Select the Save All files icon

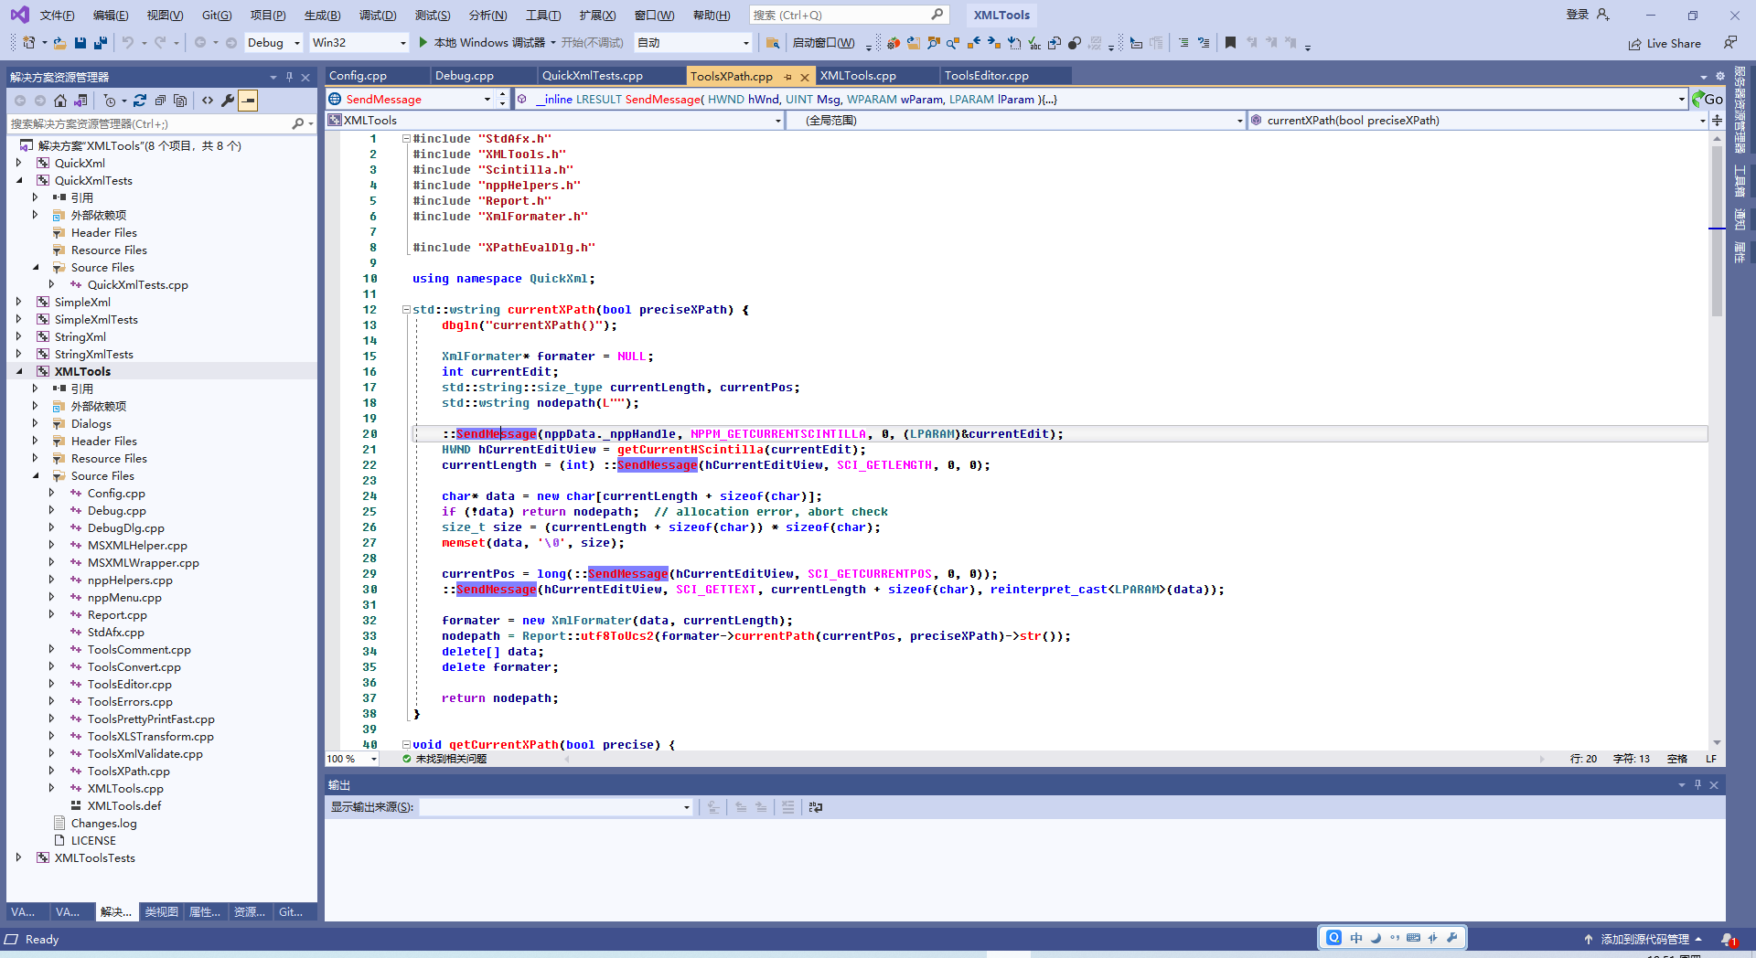pos(101,42)
